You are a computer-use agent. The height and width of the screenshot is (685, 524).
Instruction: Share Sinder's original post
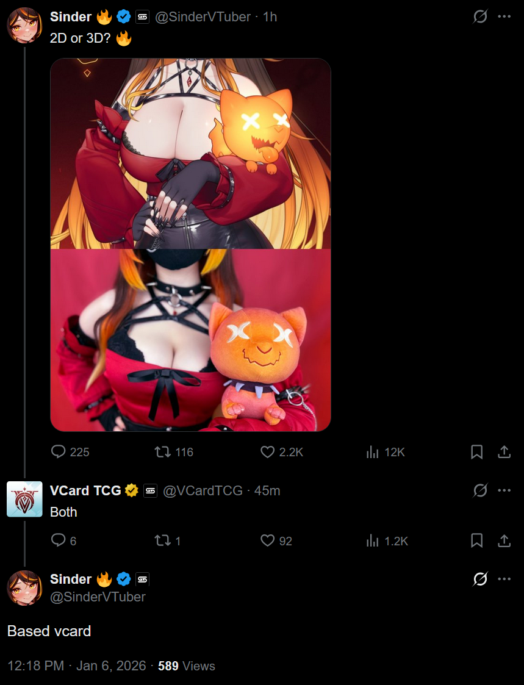(x=504, y=452)
